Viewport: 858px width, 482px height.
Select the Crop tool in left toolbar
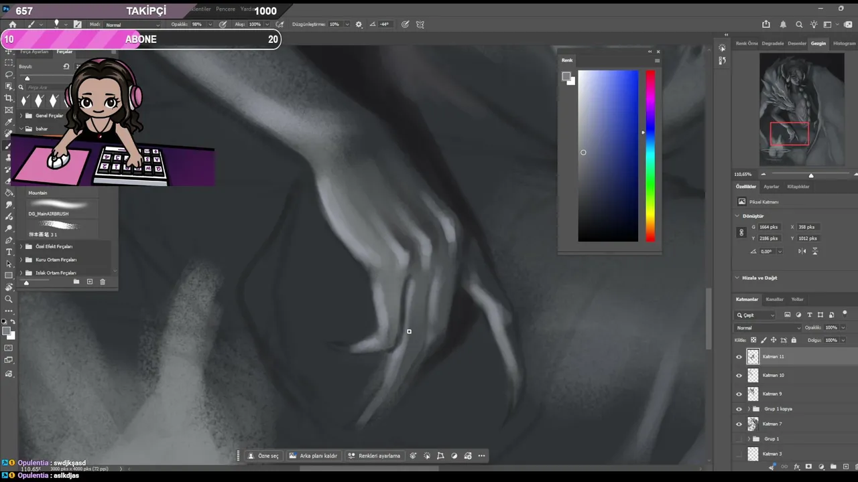tap(9, 98)
